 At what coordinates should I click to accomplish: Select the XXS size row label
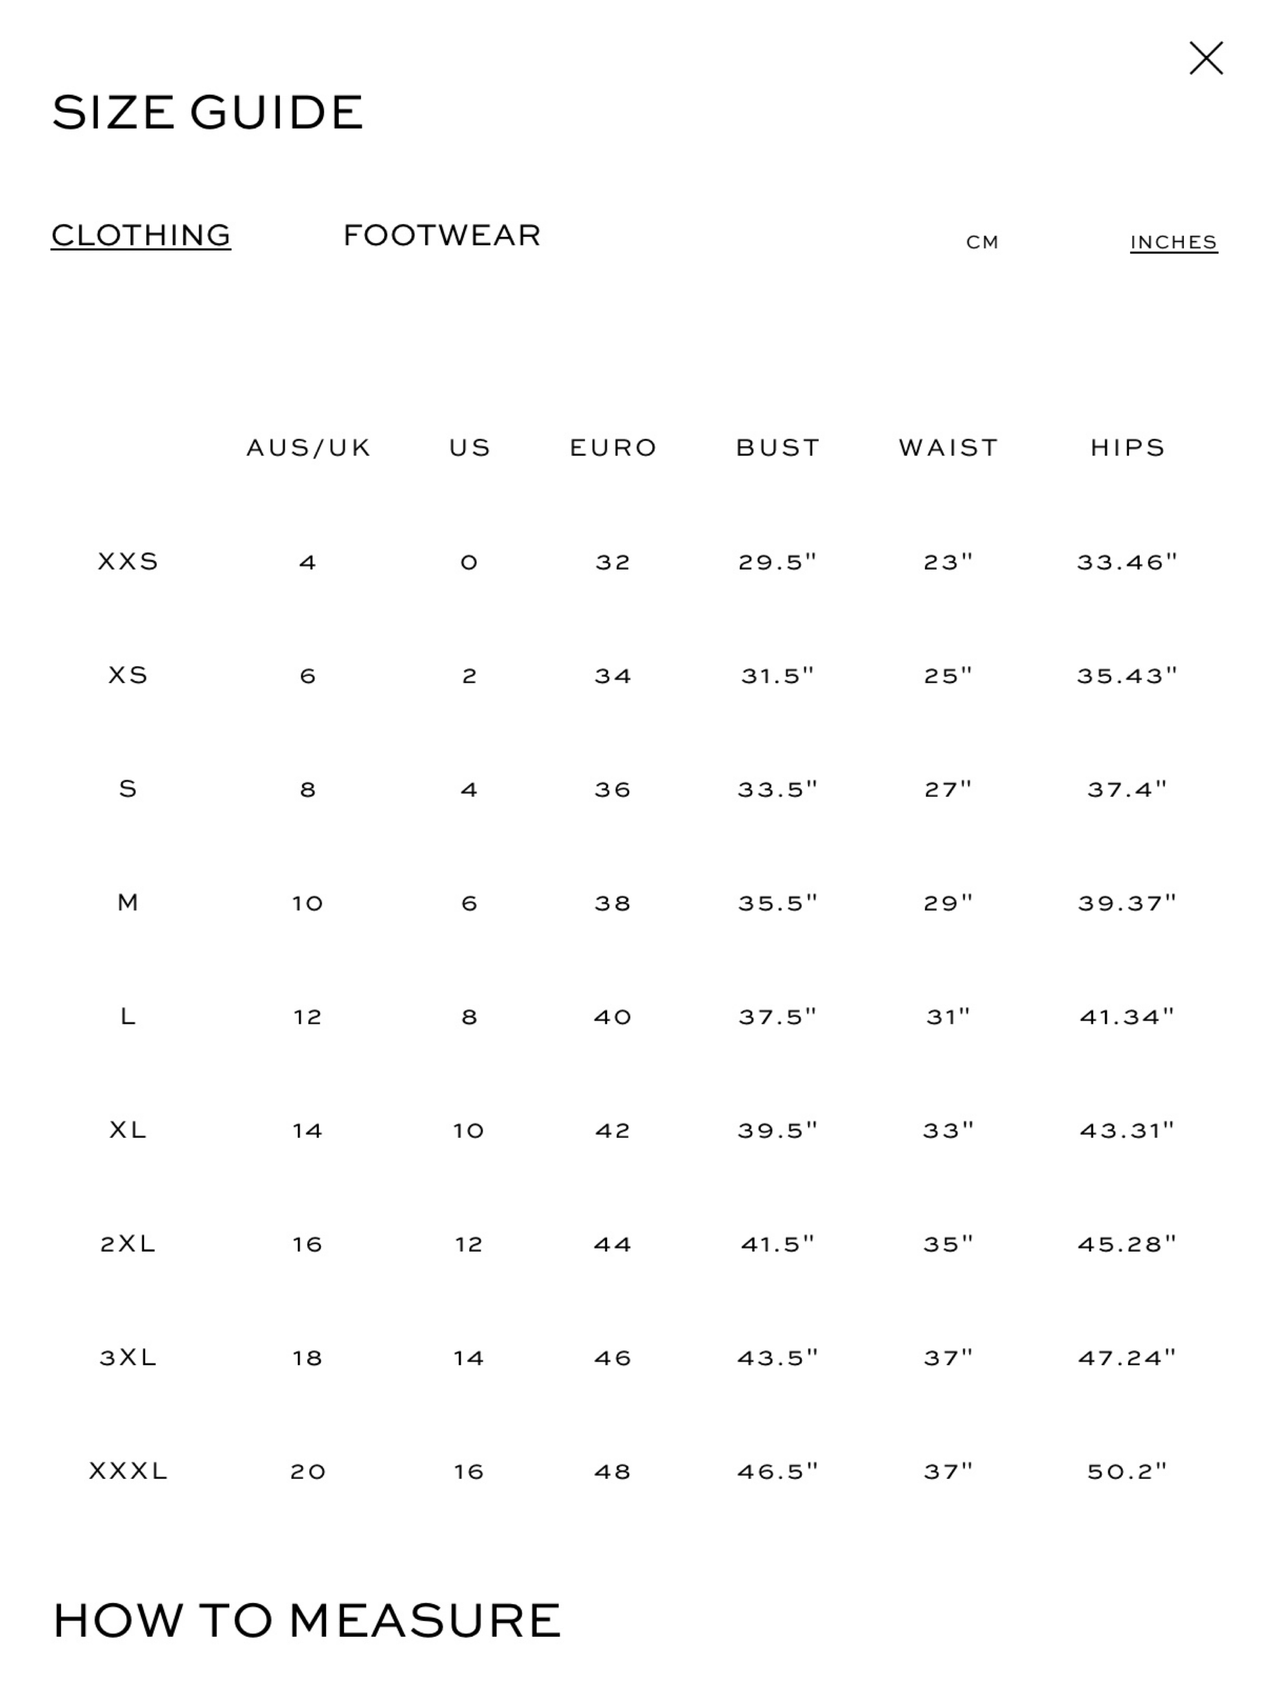(128, 562)
